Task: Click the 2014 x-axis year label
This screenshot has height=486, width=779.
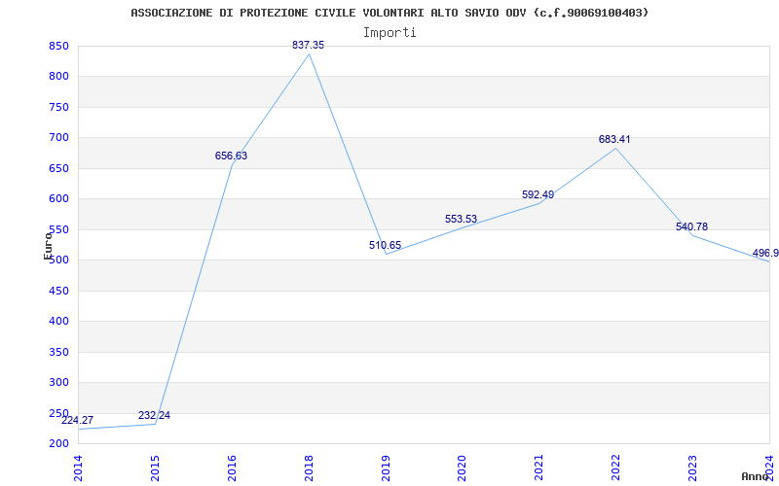Action: pyautogui.click(x=78, y=469)
